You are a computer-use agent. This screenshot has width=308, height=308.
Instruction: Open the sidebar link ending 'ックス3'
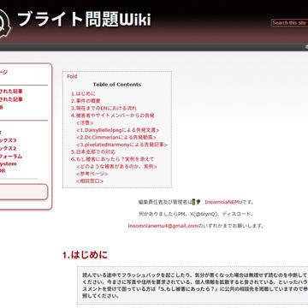(x=8, y=140)
